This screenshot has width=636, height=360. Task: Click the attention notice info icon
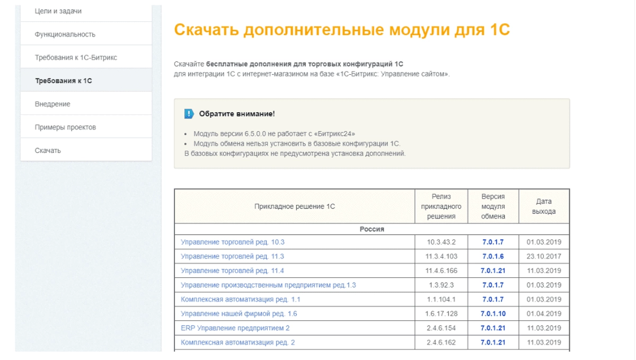pyautogui.click(x=189, y=114)
